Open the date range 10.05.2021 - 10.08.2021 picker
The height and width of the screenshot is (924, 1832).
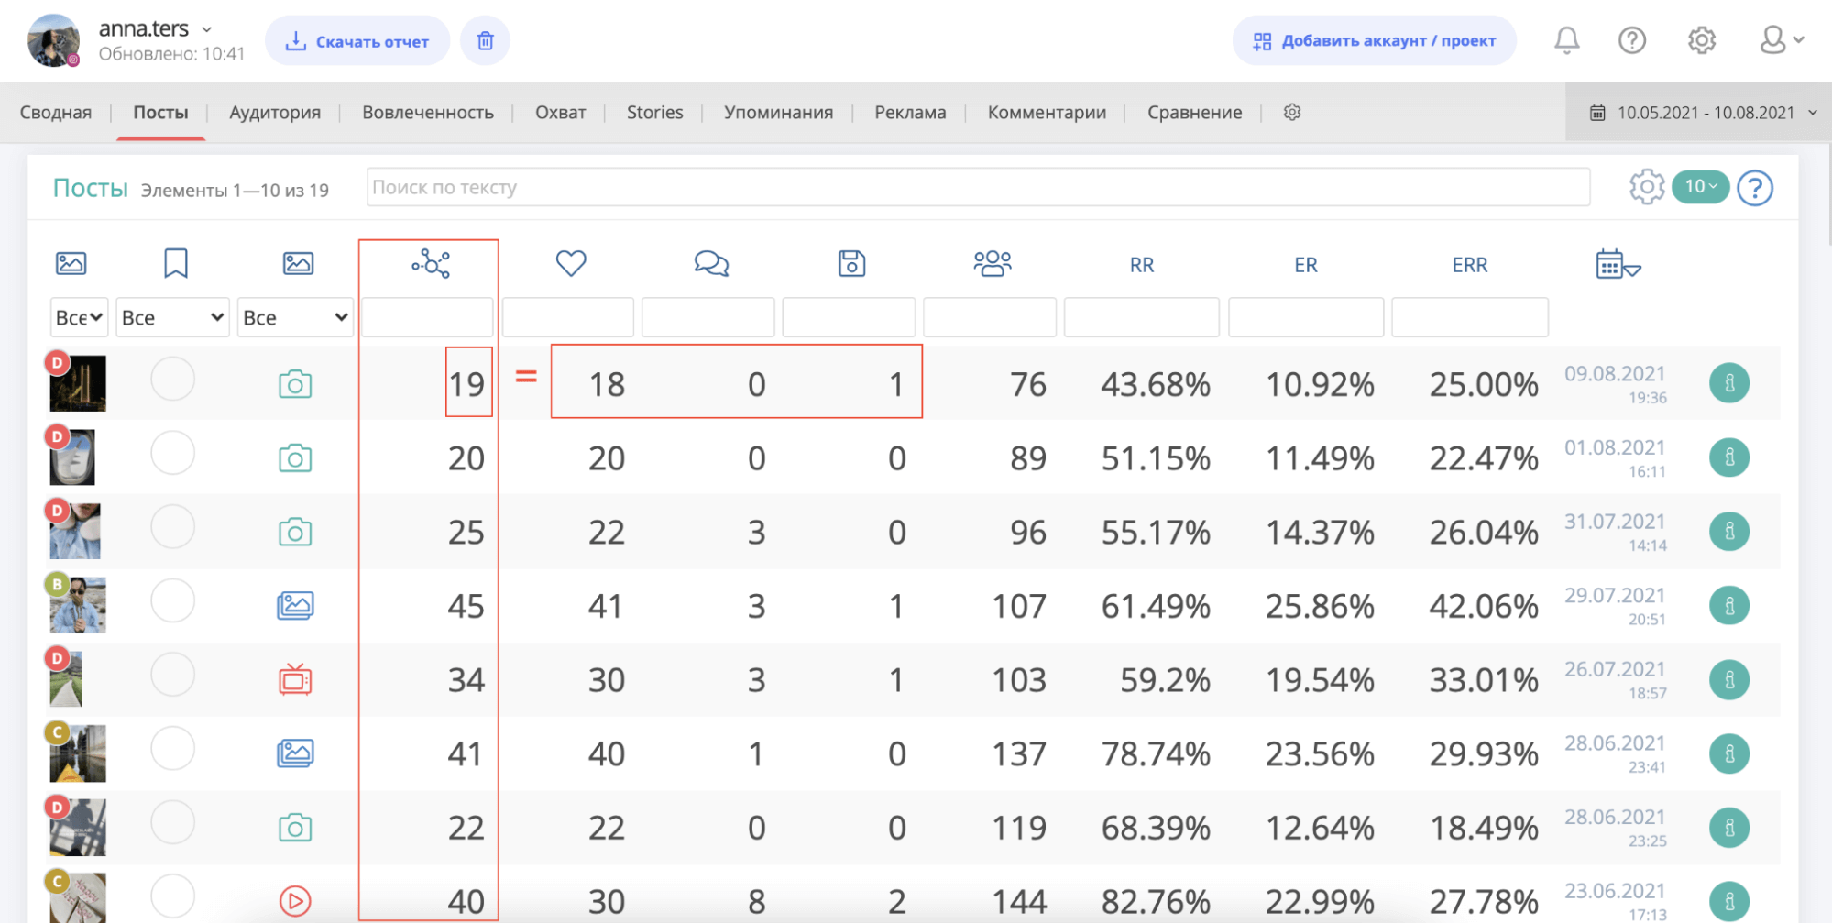[1702, 113]
